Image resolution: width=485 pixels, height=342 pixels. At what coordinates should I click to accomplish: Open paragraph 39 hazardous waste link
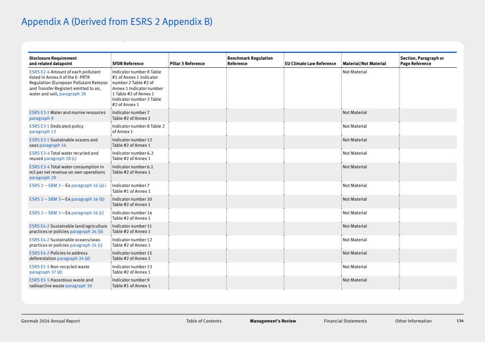pyautogui.click(x=78, y=286)
